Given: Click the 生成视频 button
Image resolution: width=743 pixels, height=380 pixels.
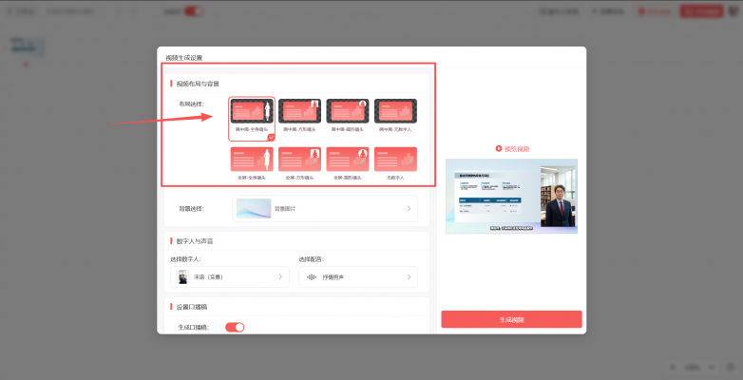Looking at the screenshot, I should click(511, 319).
